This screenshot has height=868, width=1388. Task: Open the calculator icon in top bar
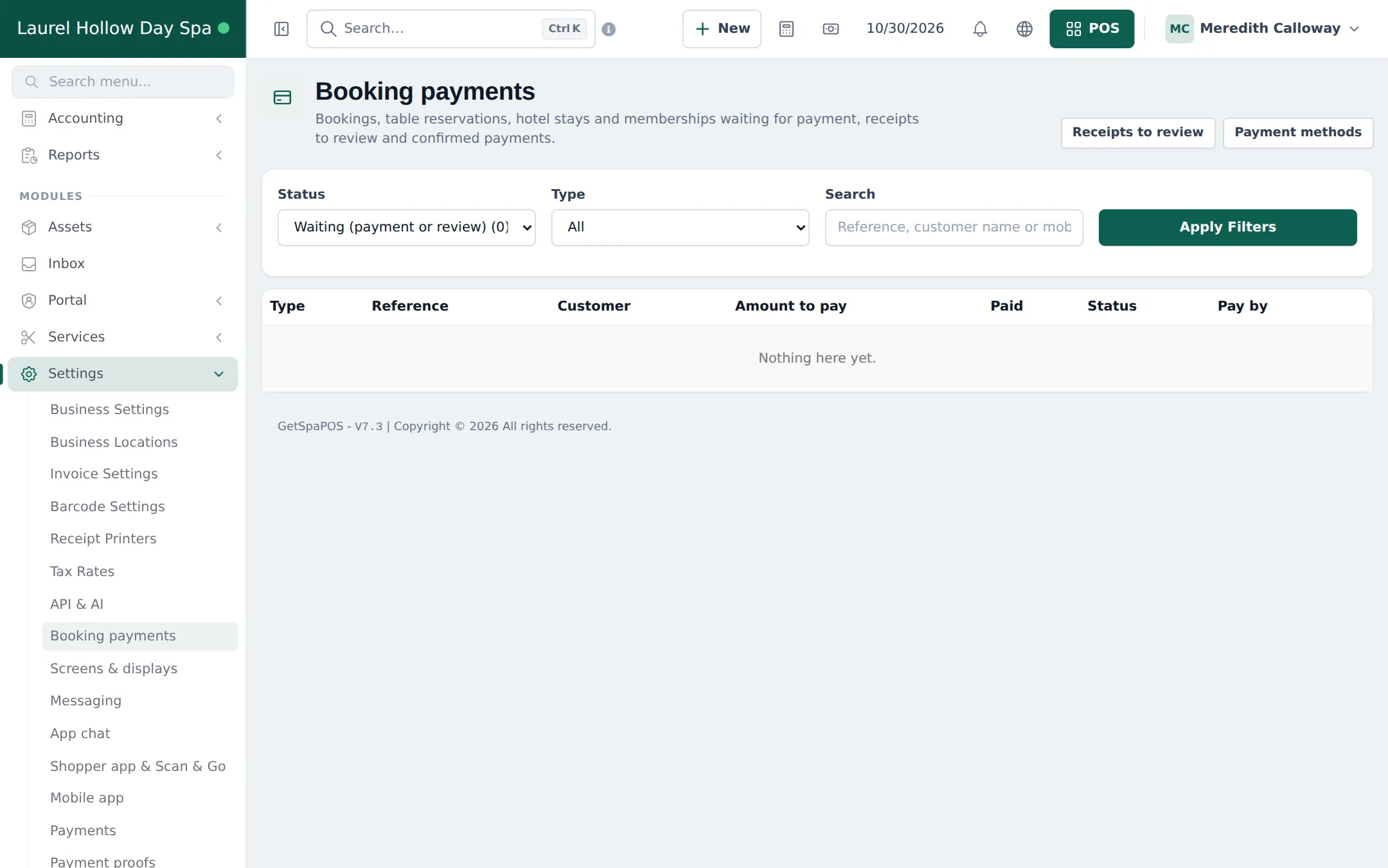pos(787,29)
